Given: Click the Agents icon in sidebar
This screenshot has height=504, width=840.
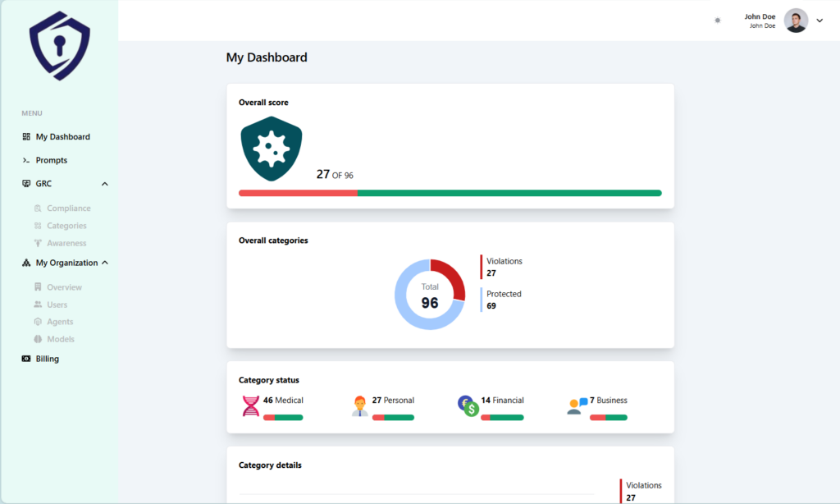Looking at the screenshot, I should point(38,322).
